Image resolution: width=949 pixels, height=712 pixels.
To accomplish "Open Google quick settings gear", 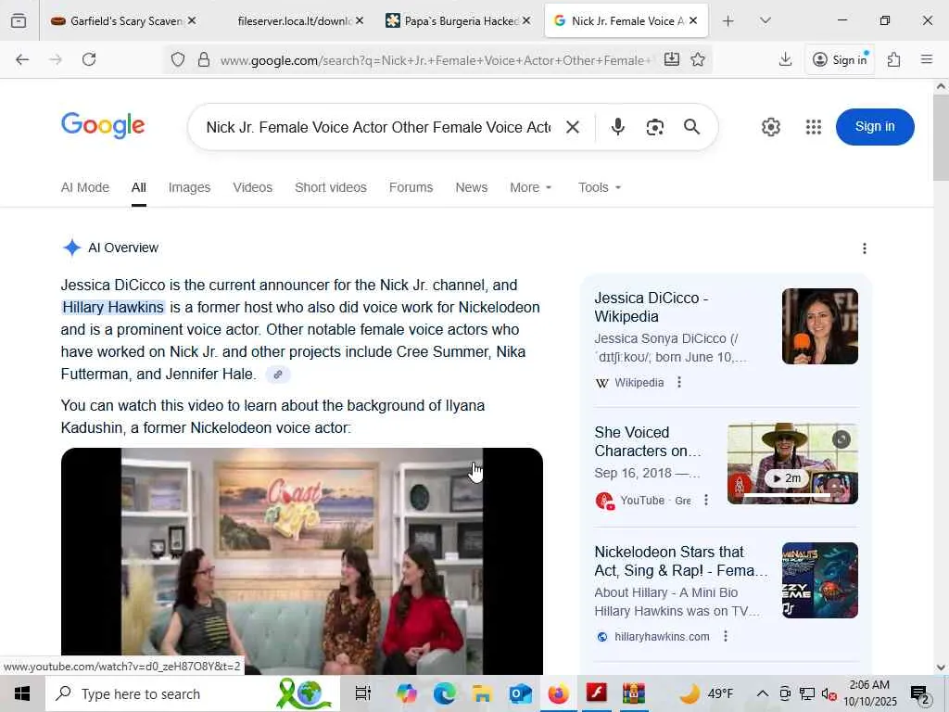I will click(x=770, y=127).
